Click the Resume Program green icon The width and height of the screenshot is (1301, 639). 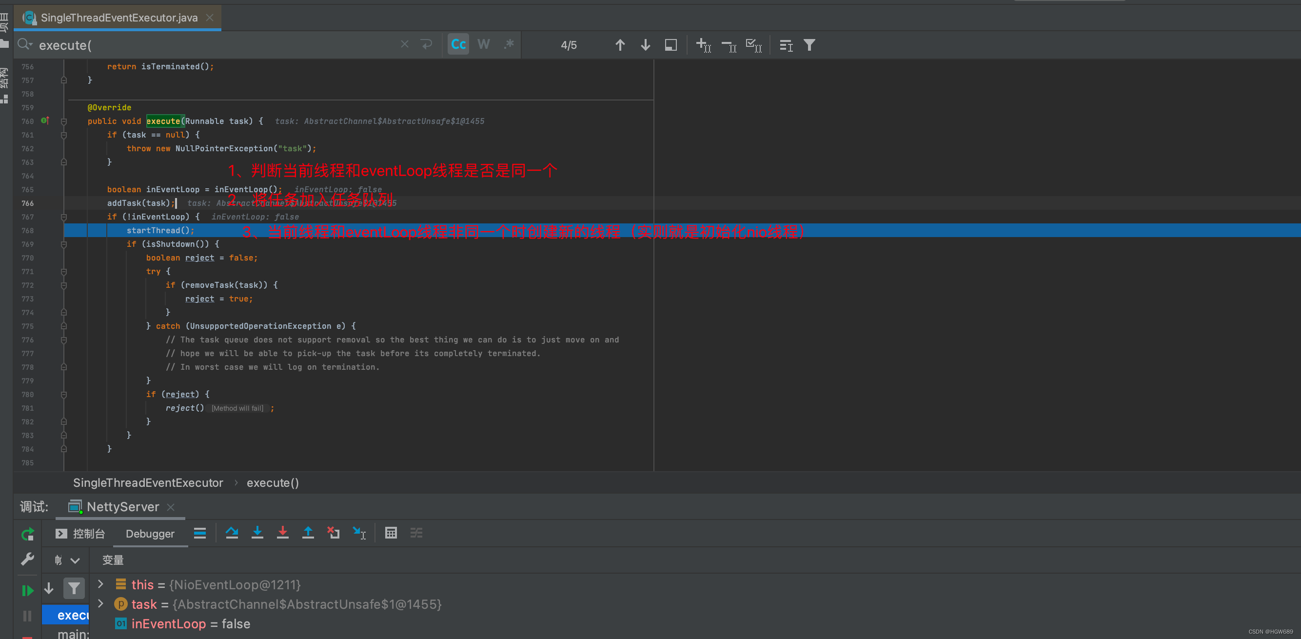[27, 591]
